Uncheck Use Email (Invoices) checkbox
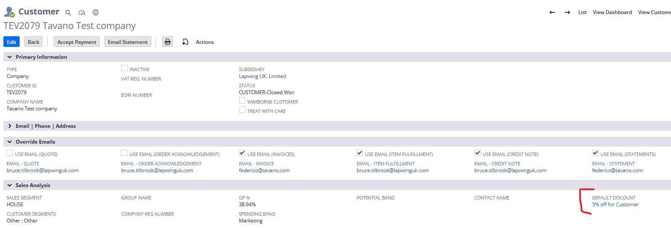 click(242, 153)
